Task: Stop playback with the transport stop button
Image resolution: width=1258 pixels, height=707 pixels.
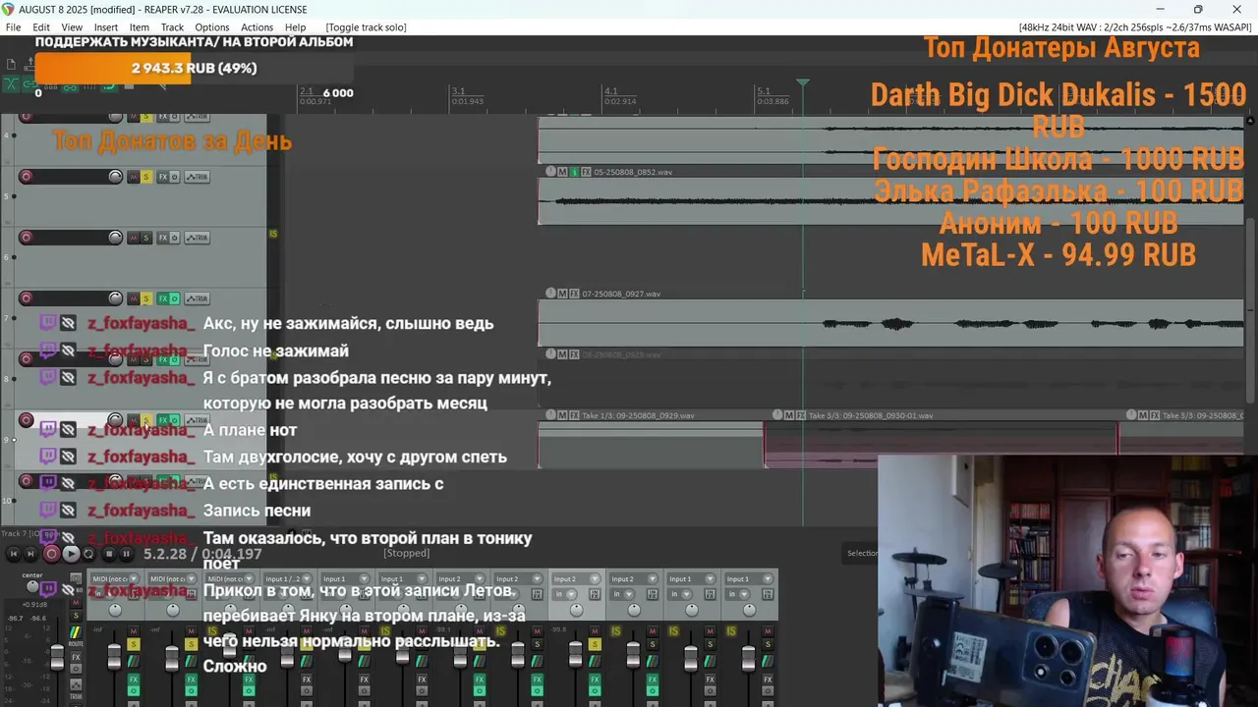Action: click(109, 554)
